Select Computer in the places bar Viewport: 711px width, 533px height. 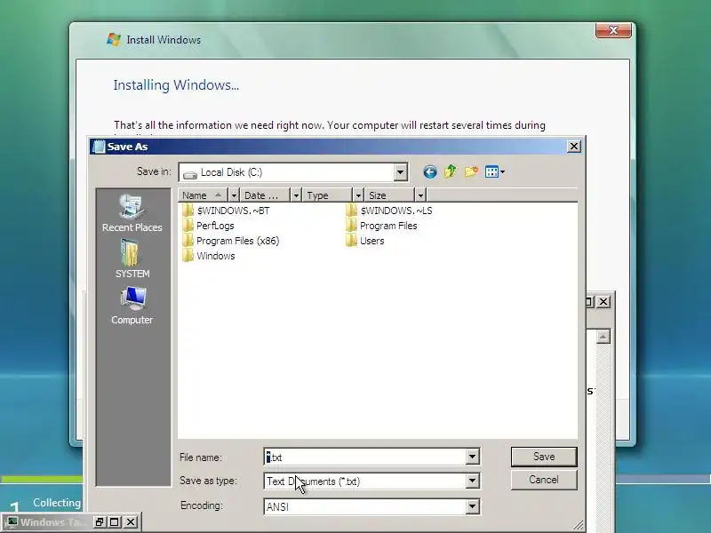[x=132, y=306]
